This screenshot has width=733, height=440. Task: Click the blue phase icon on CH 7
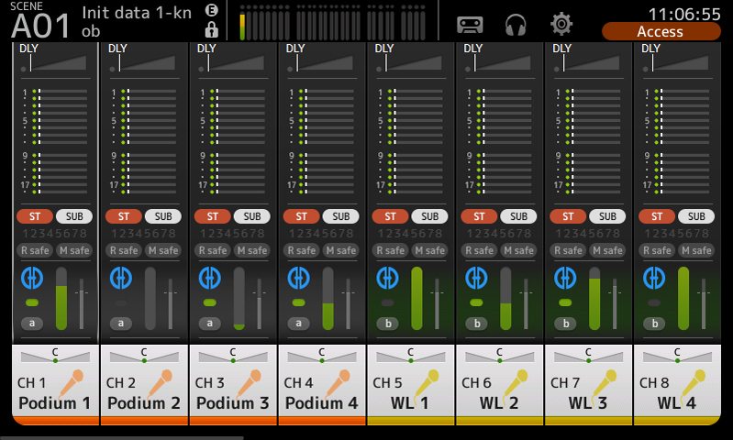point(564,278)
